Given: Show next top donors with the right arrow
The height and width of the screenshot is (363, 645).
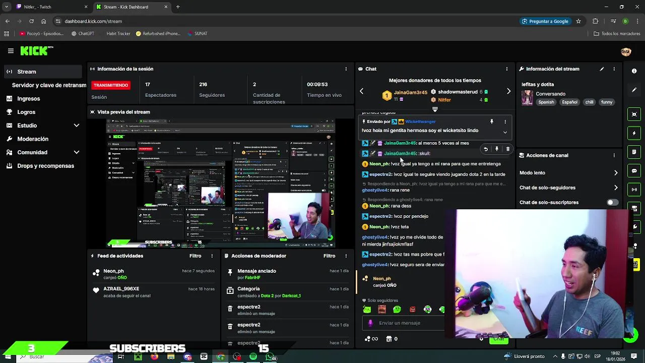Looking at the screenshot, I should click(x=508, y=91).
